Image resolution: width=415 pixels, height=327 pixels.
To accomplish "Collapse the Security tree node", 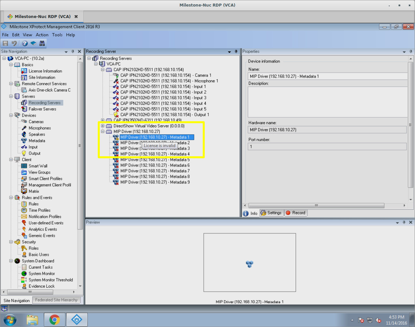I will pyautogui.click(x=11, y=242).
